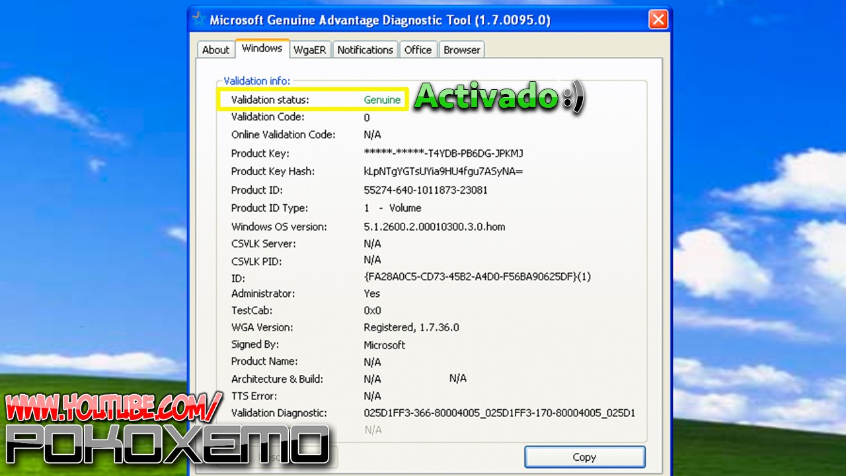846x476 pixels.
Task: Click the TestCab value 0x0
Action: [x=372, y=311]
